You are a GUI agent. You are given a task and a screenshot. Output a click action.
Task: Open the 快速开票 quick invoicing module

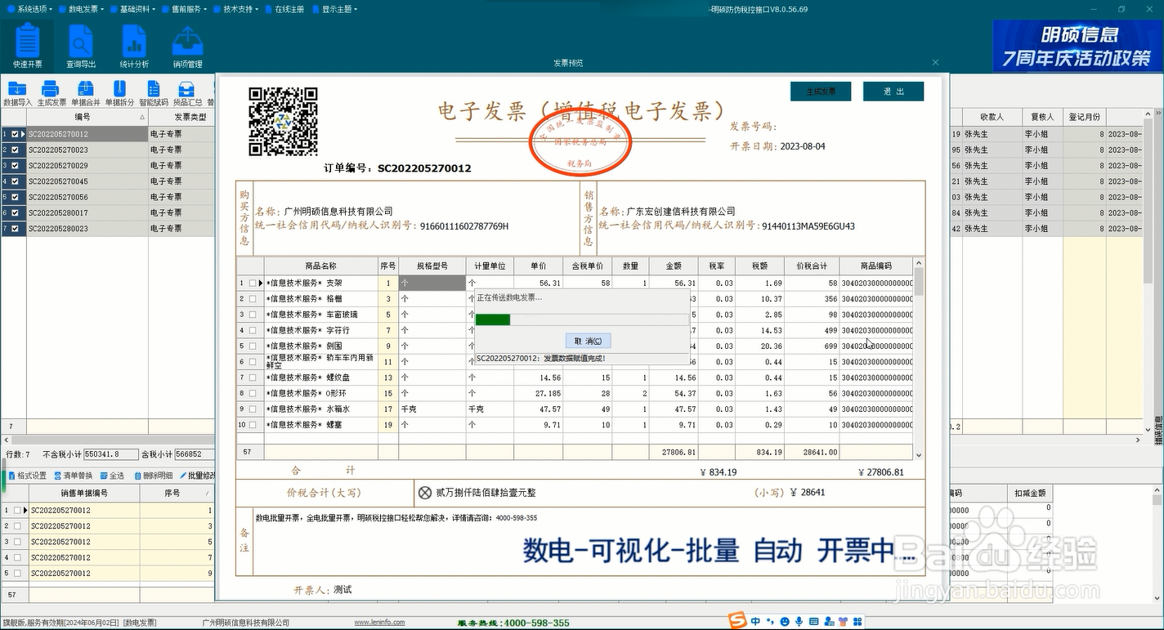pos(28,46)
